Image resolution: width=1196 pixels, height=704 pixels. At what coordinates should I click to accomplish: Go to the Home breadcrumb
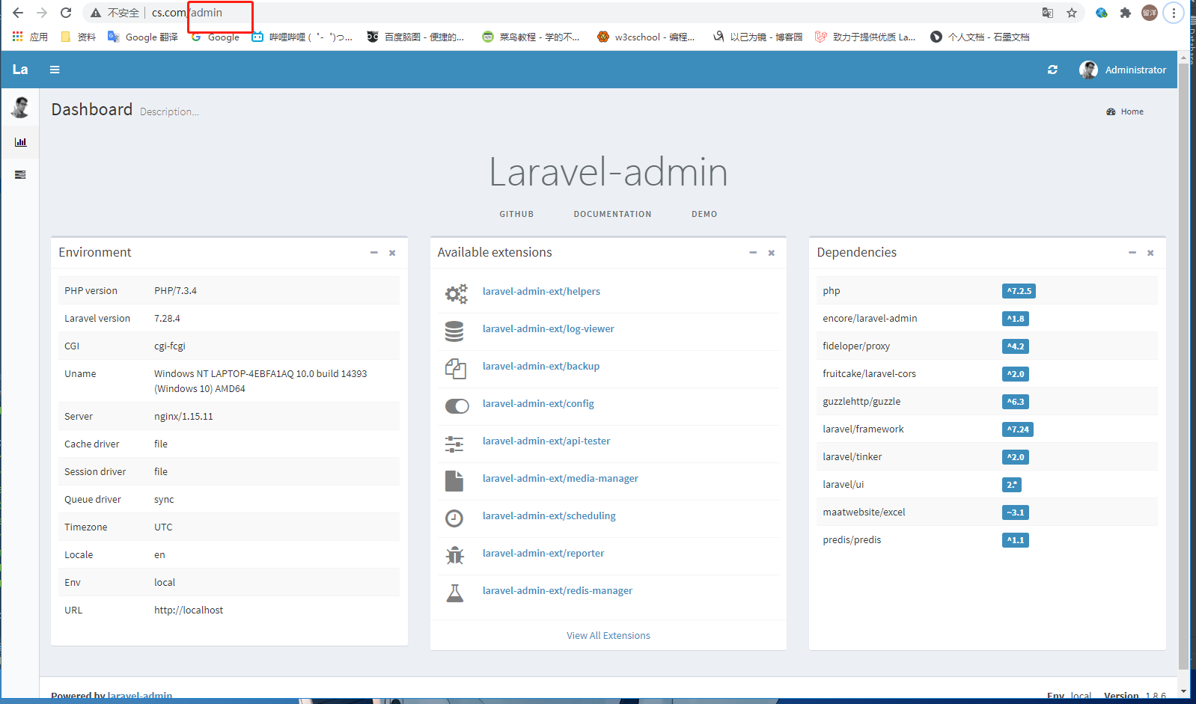1125,111
